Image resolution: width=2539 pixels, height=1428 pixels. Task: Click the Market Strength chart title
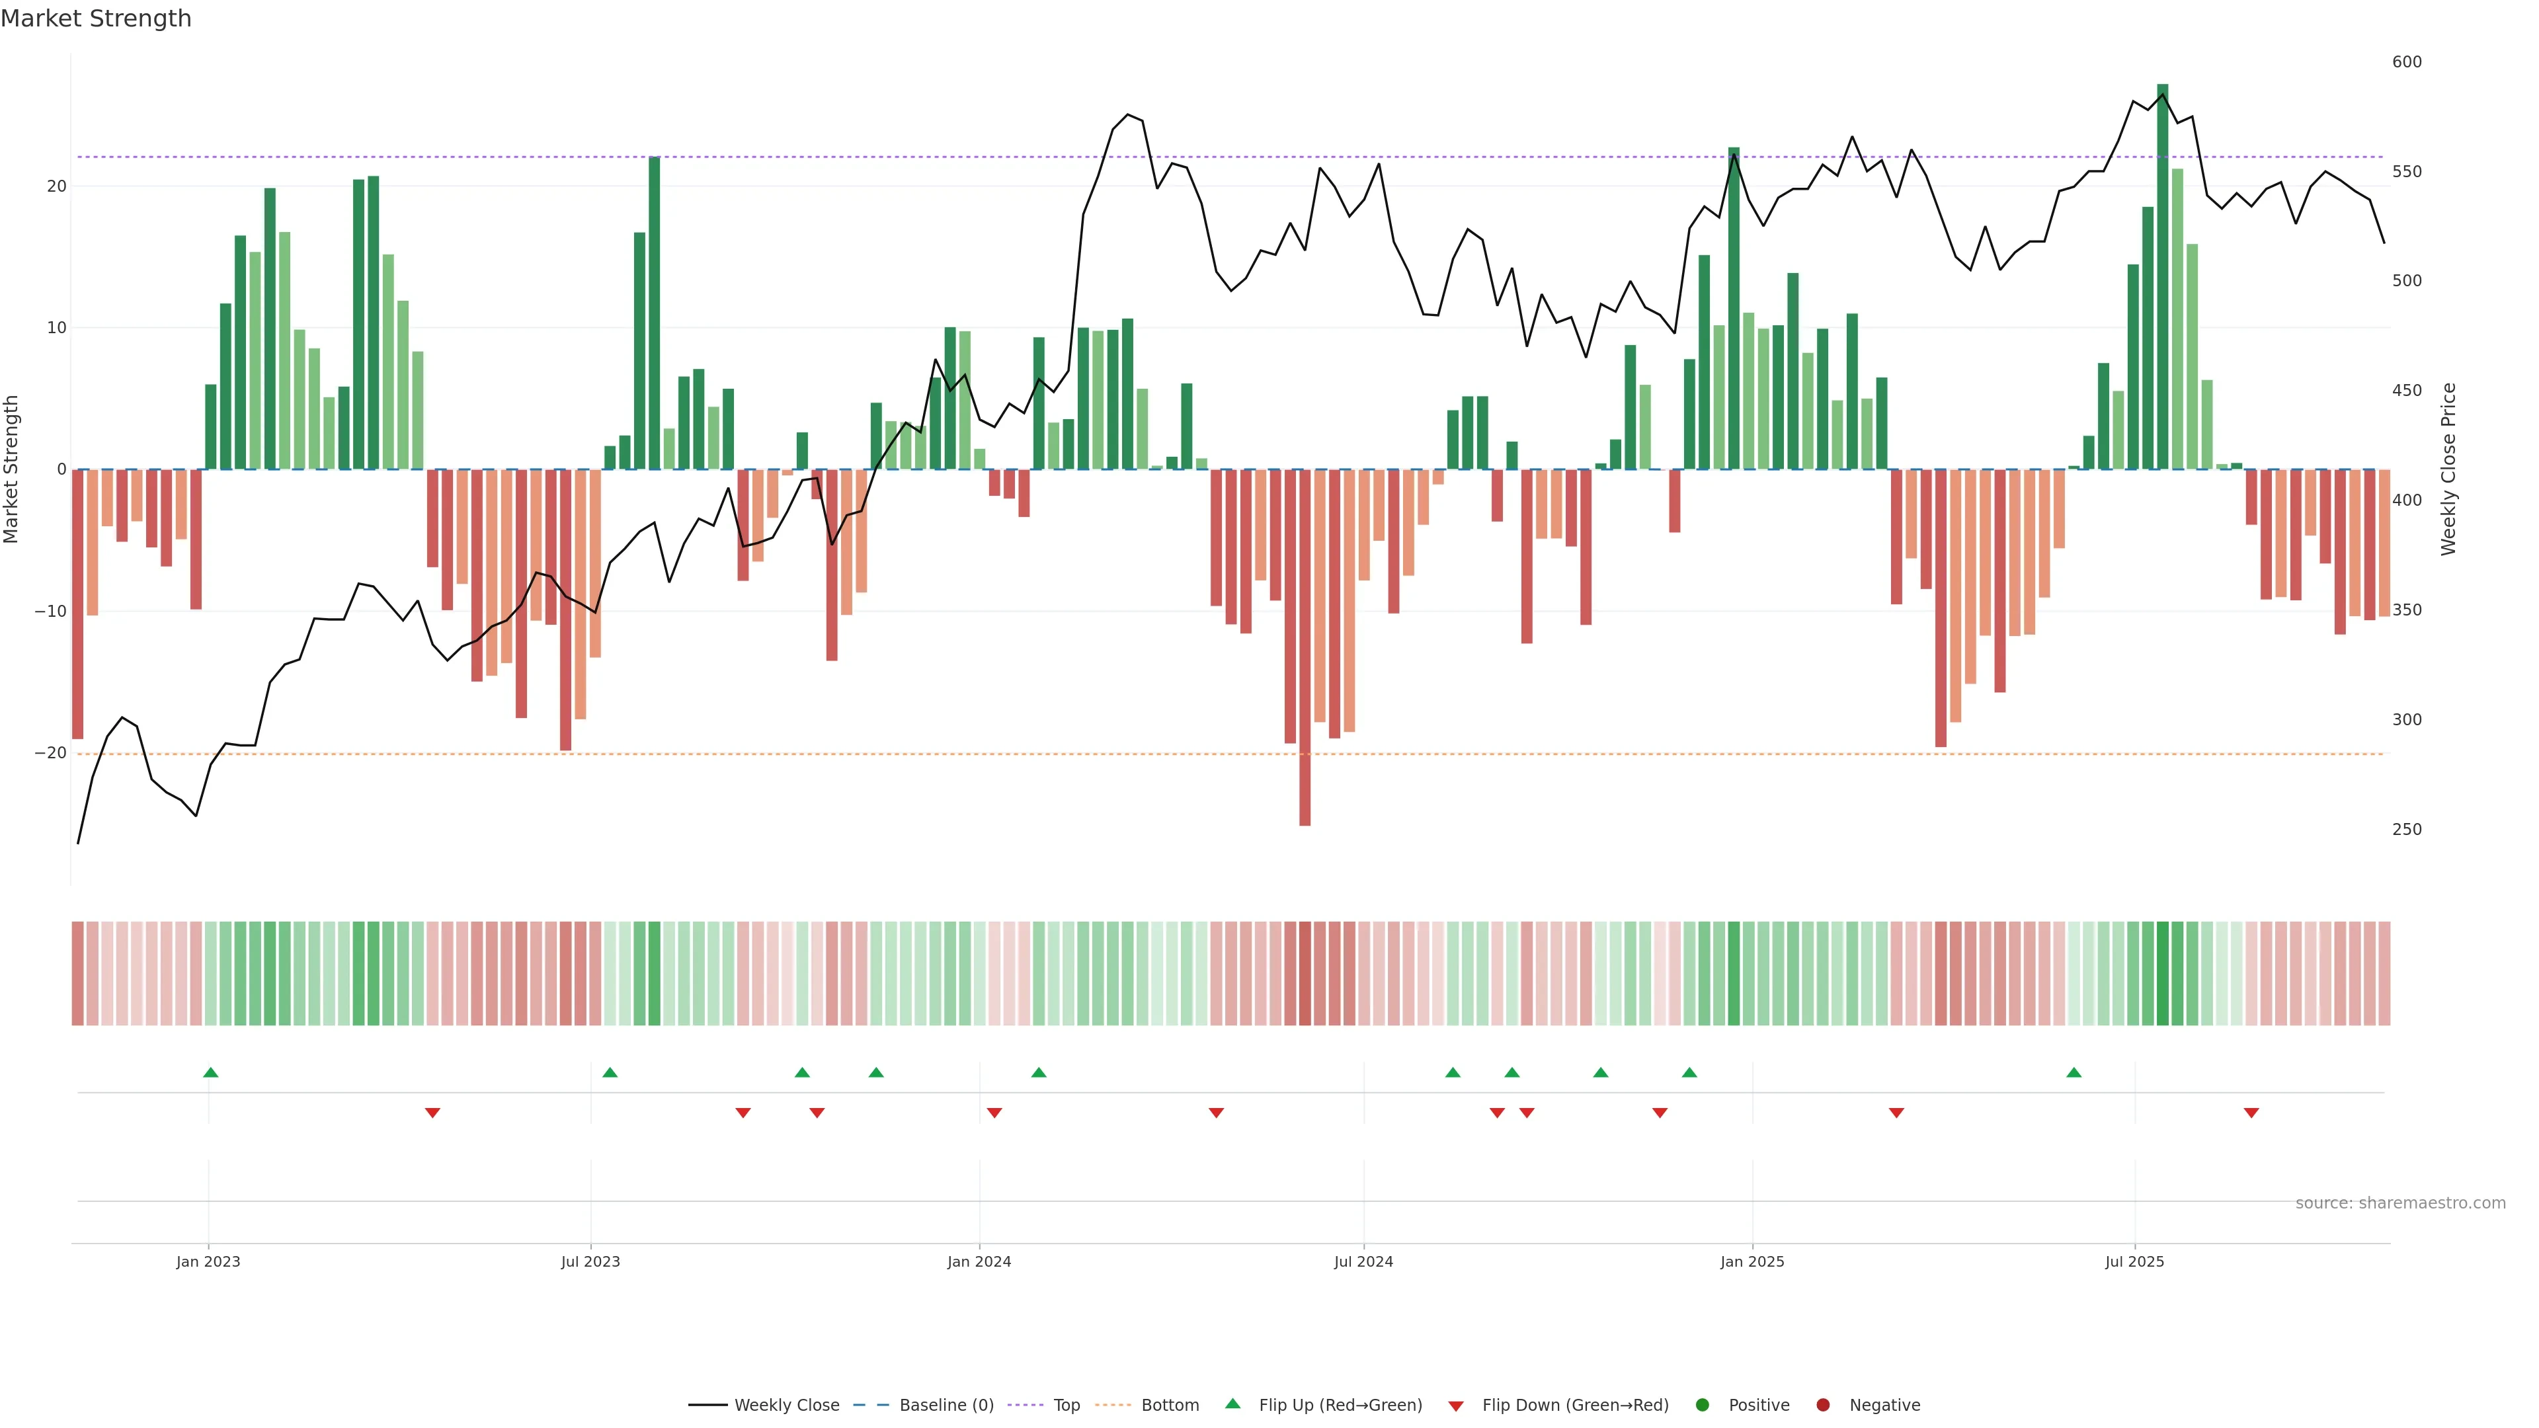coord(96,19)
